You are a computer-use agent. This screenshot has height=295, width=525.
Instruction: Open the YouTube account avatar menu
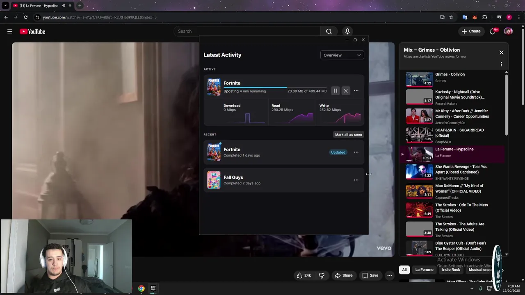pyautogui.click(x=508, y=31)
